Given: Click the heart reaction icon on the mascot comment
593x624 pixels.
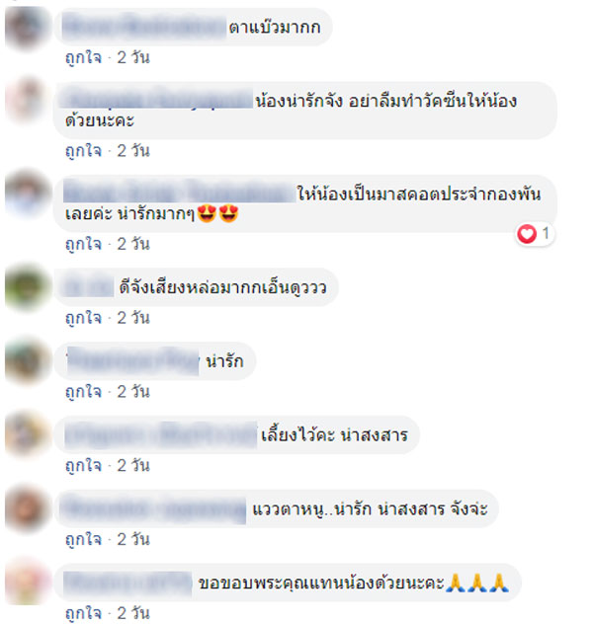Looking at the screenshot, I should 527,234.
